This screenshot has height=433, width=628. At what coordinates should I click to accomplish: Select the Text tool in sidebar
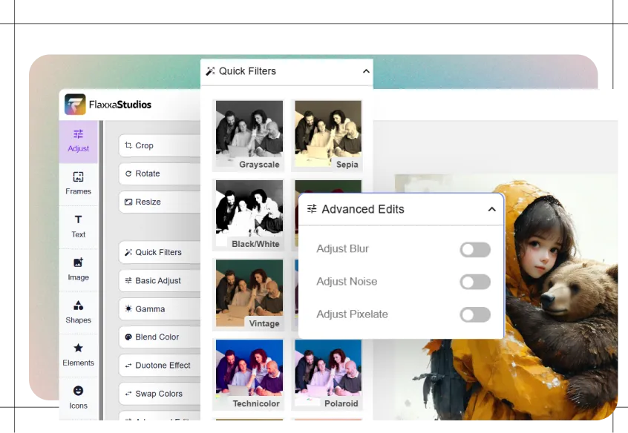tap(78, 226)
